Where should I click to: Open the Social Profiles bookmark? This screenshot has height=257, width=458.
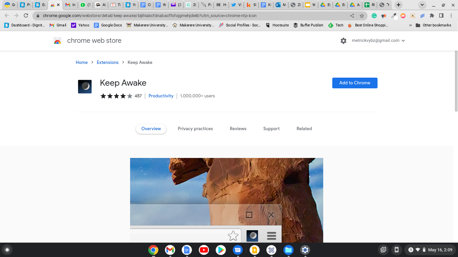(x=240, y=25)
